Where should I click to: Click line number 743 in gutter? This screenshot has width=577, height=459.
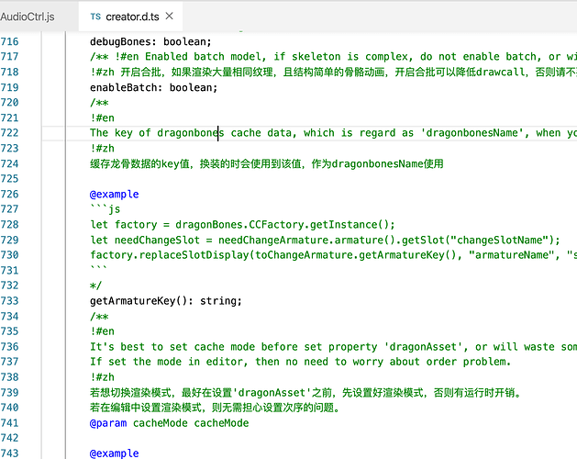pyautogui.click(x=9, y=453)
